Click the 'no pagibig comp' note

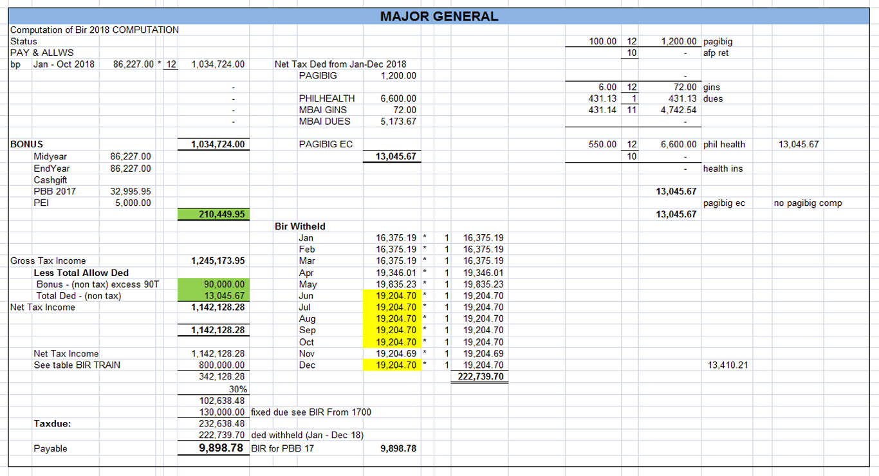(x=808, y=203)
